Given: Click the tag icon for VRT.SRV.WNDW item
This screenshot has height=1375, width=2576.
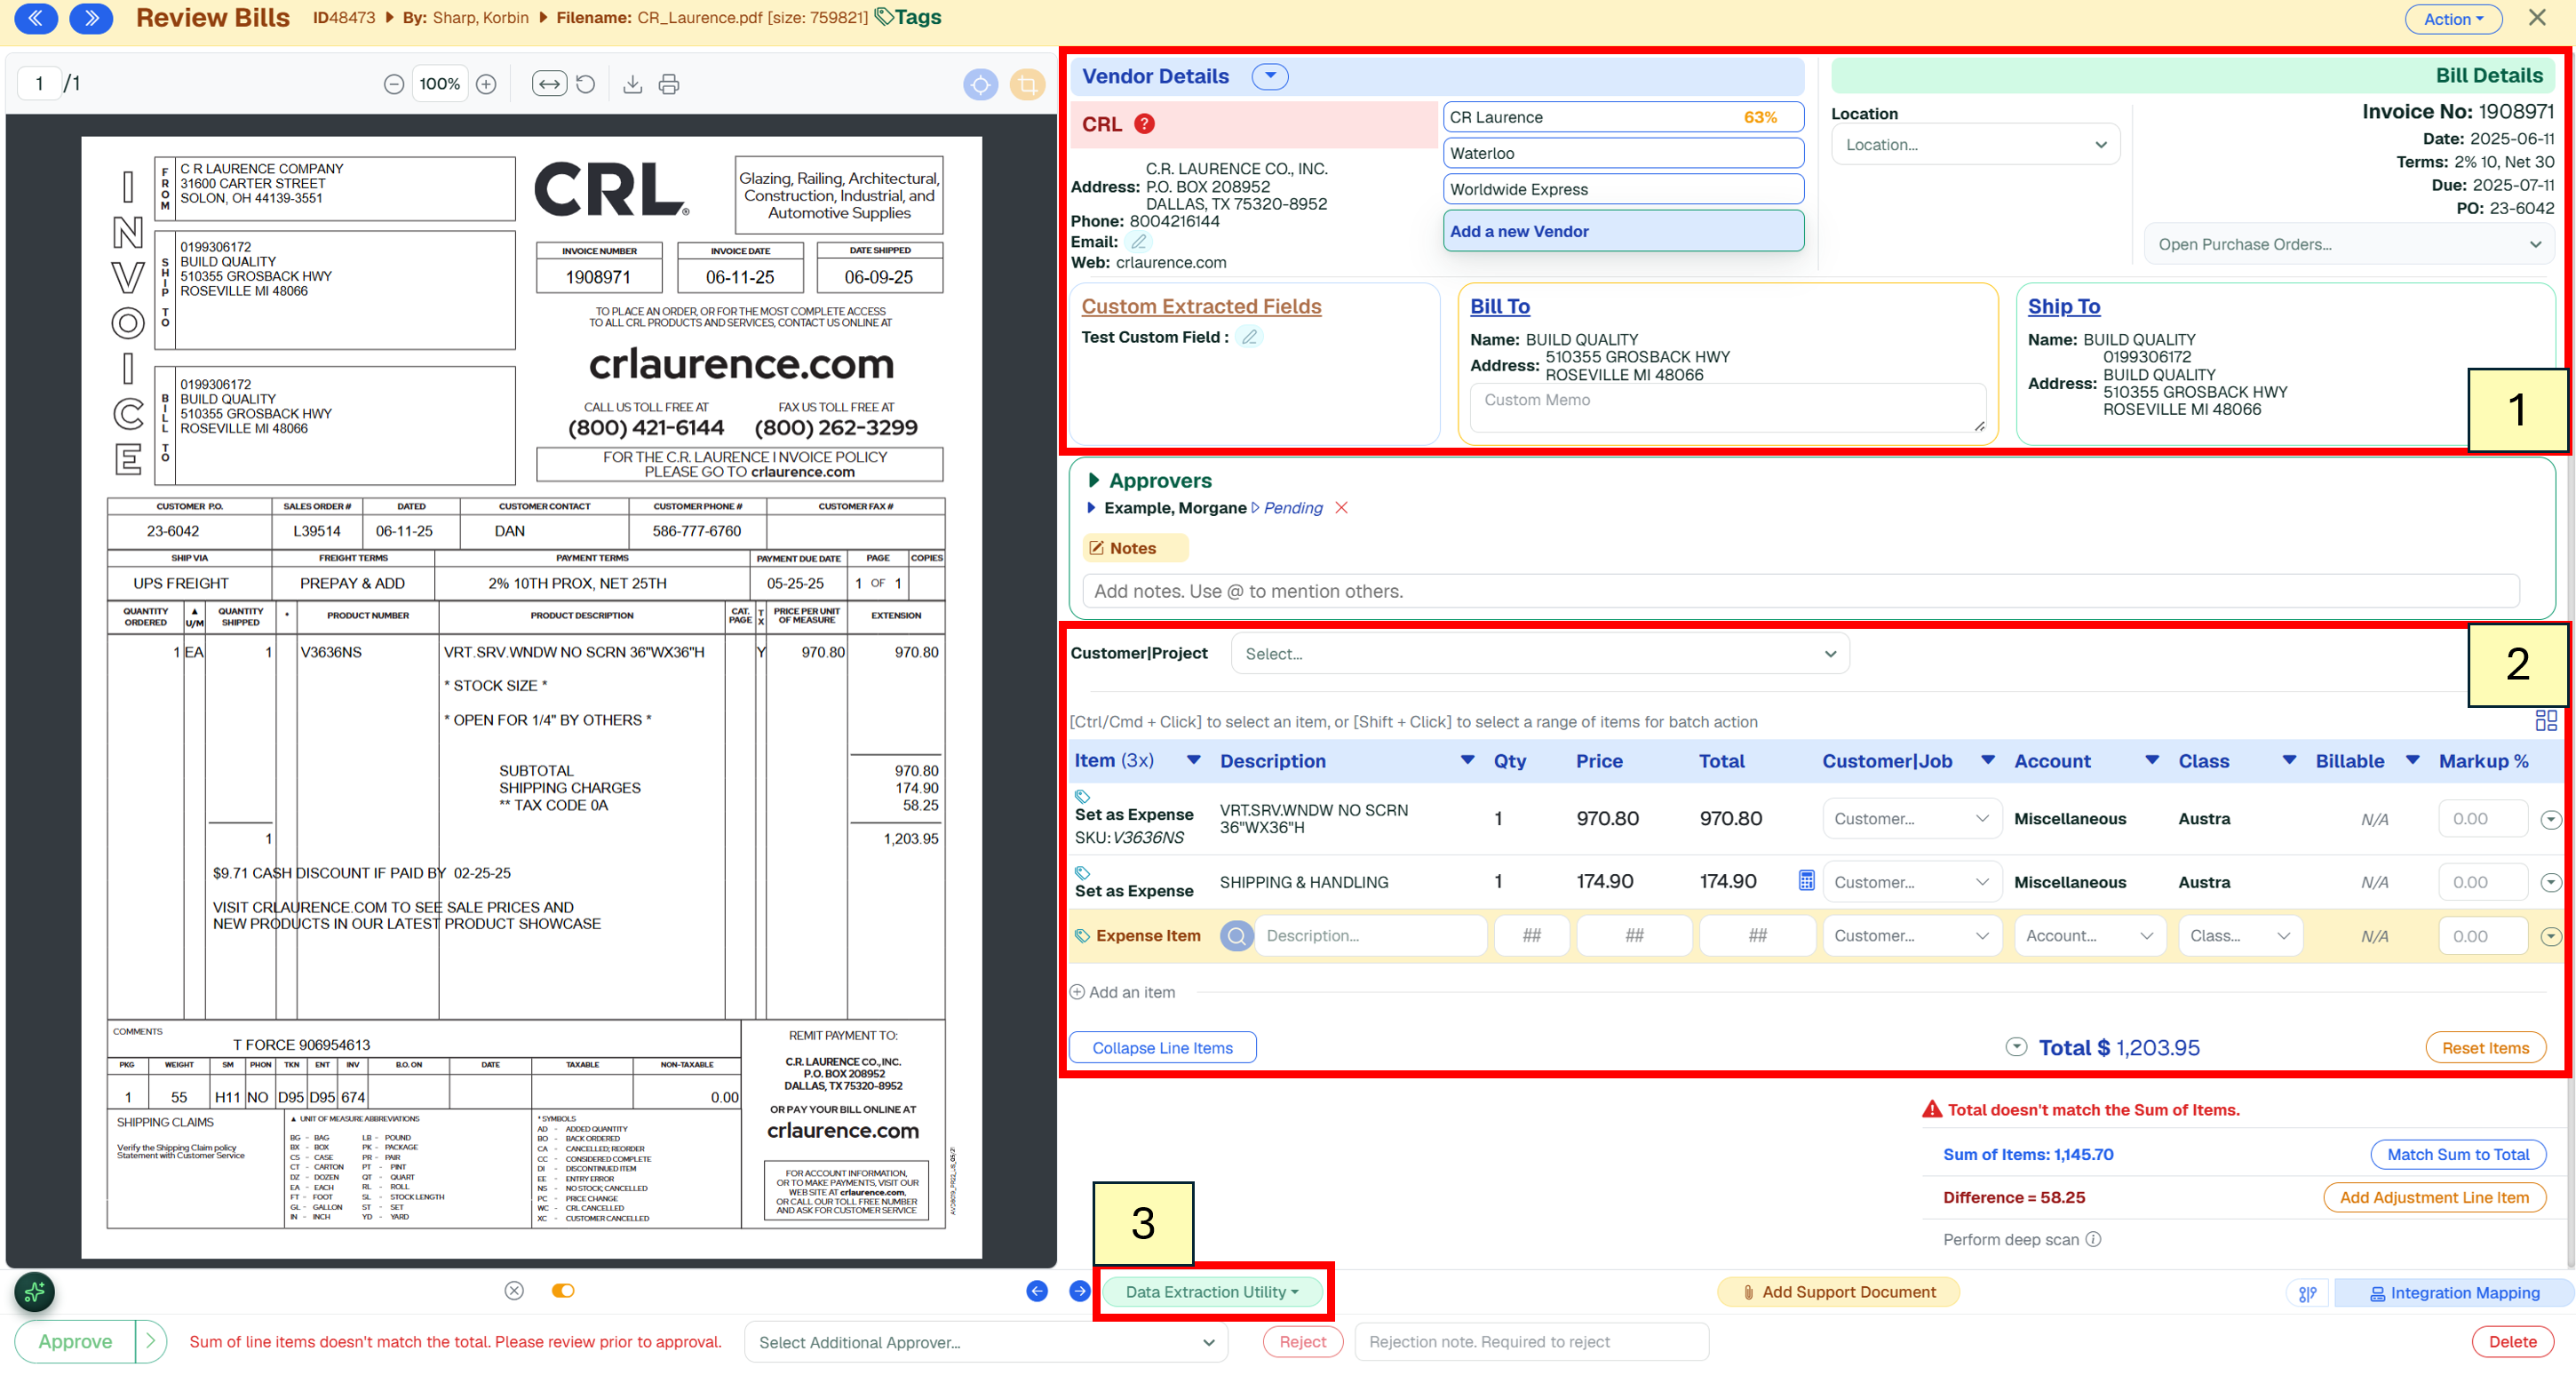Looking at the screenshot, I should pyautogui.click(x=1082, y=797).
